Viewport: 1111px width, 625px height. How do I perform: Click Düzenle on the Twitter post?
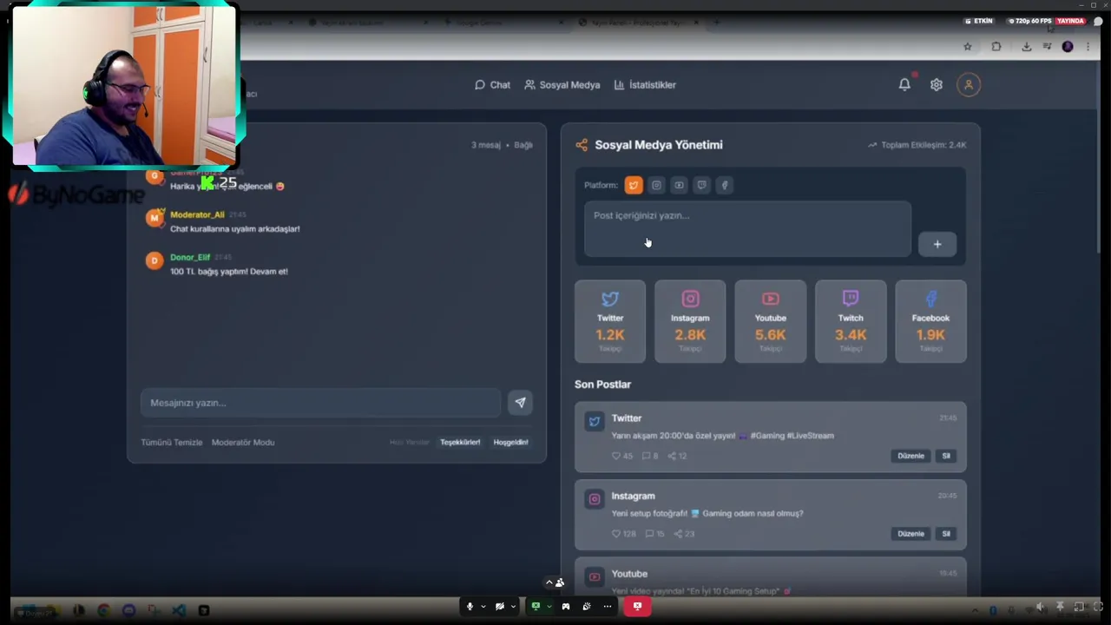click(x=910, y=456)
